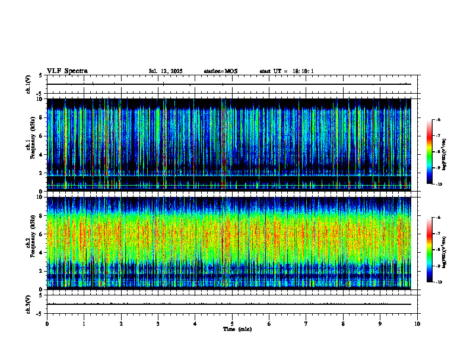Click "-10" label on ch.2 colorbar
470x363 pixels.
[x=439, y=282]
